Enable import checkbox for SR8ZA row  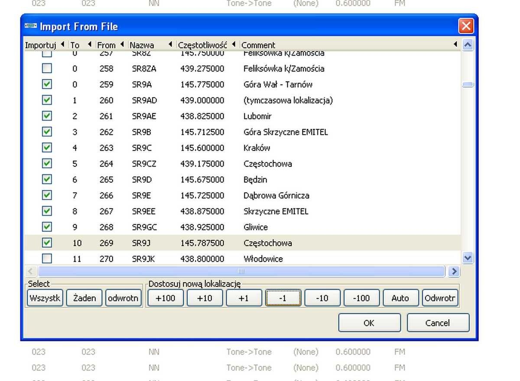[x=47, y=69]
